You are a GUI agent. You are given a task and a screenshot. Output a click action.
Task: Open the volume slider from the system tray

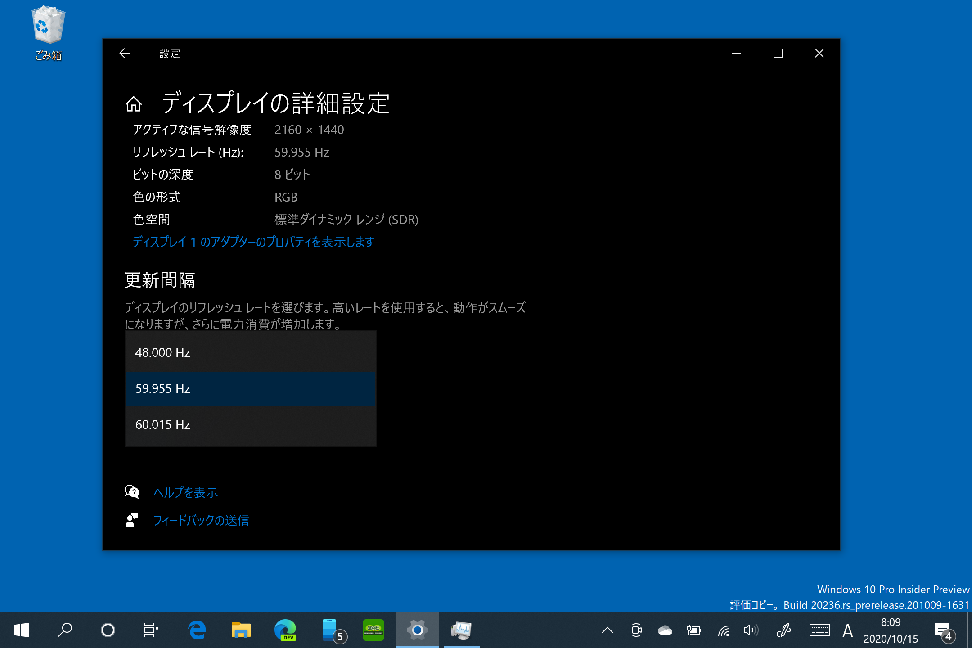[751, 630]
